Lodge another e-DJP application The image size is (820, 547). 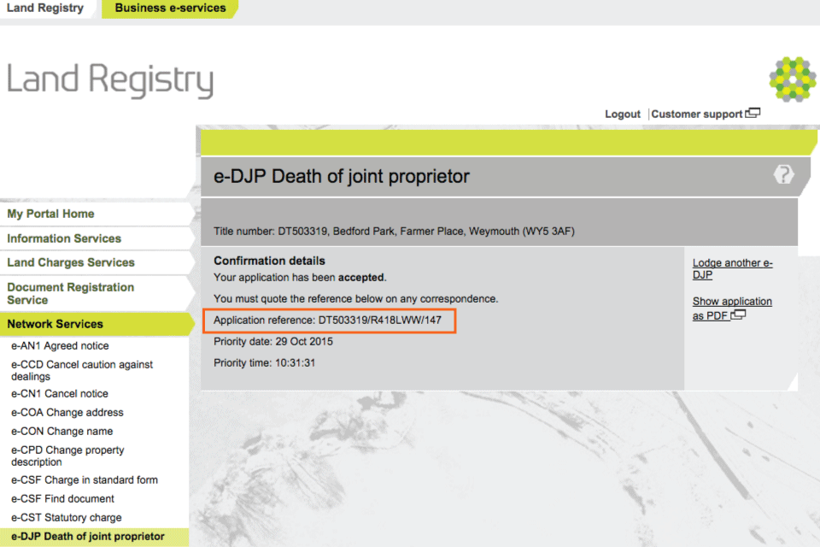click(732, 269)
